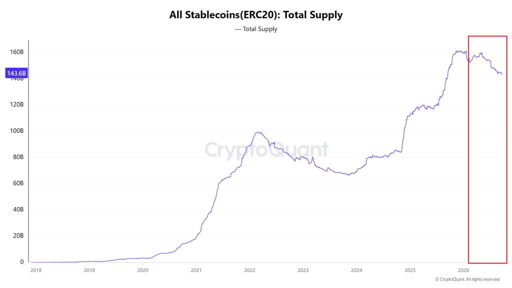Select the 2026 x-axis label

(x=463, y=270)
